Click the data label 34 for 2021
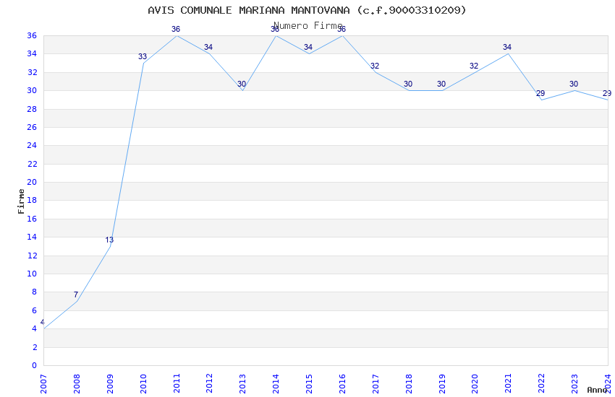This screenshot has height=397, width=615. [x=507, y=48]
